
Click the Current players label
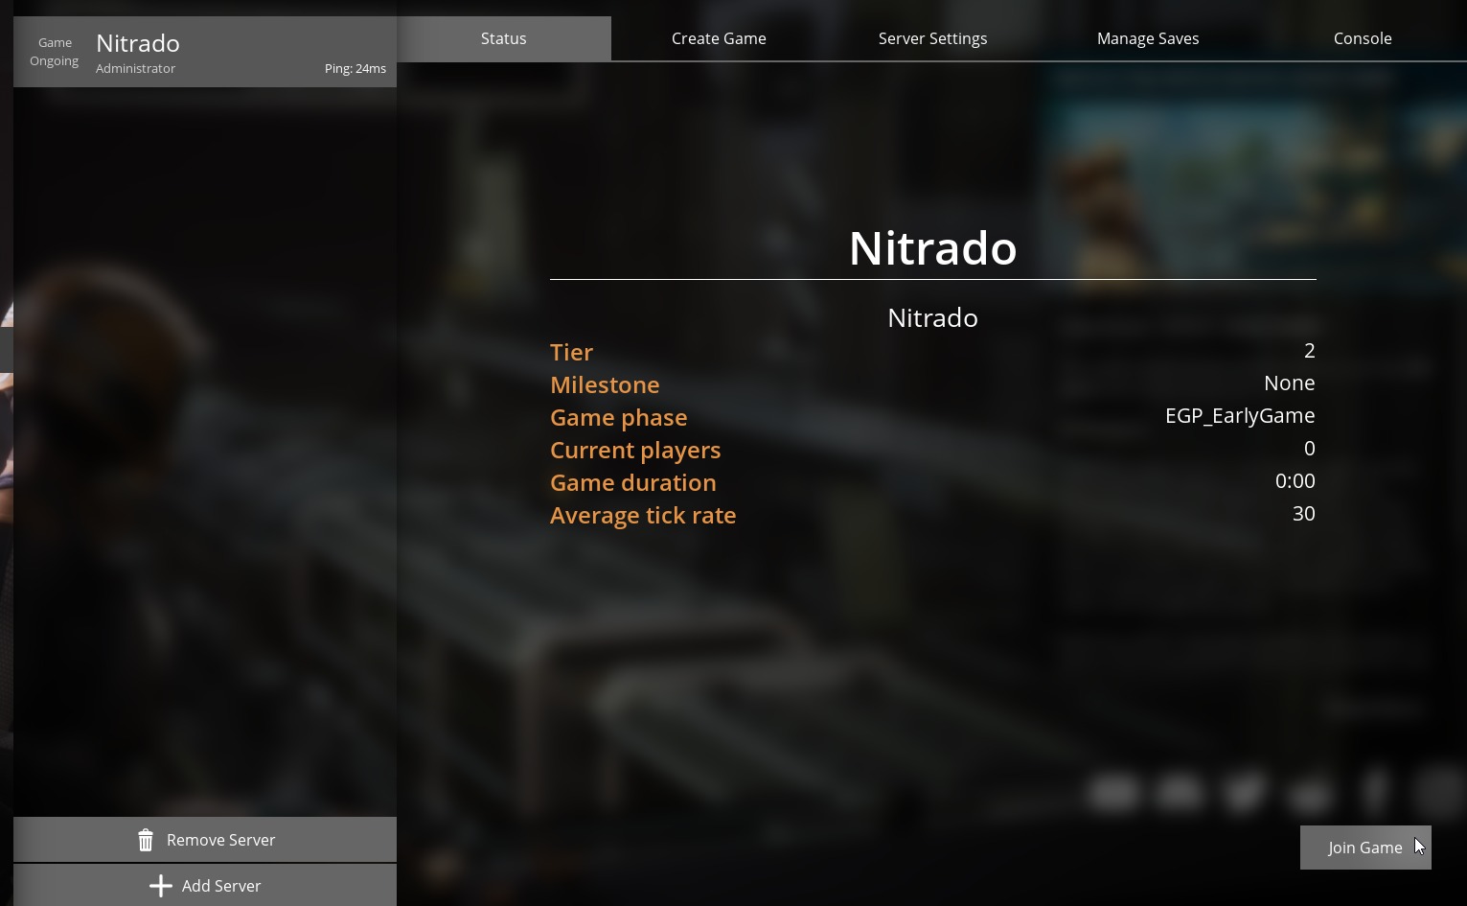[635, 451]
